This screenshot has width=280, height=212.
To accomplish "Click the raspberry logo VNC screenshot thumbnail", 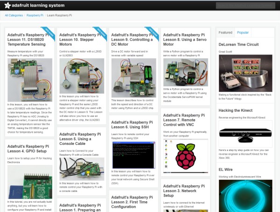I will (x=186, y=156).
